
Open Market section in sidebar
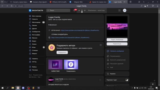coord(33,53)
